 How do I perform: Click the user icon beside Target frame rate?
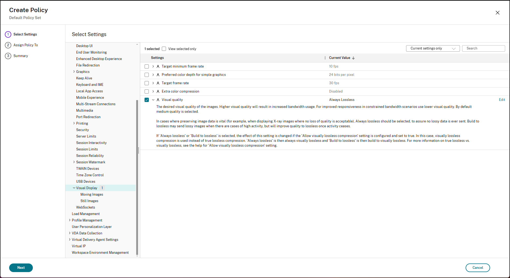(x=158, y=83)
